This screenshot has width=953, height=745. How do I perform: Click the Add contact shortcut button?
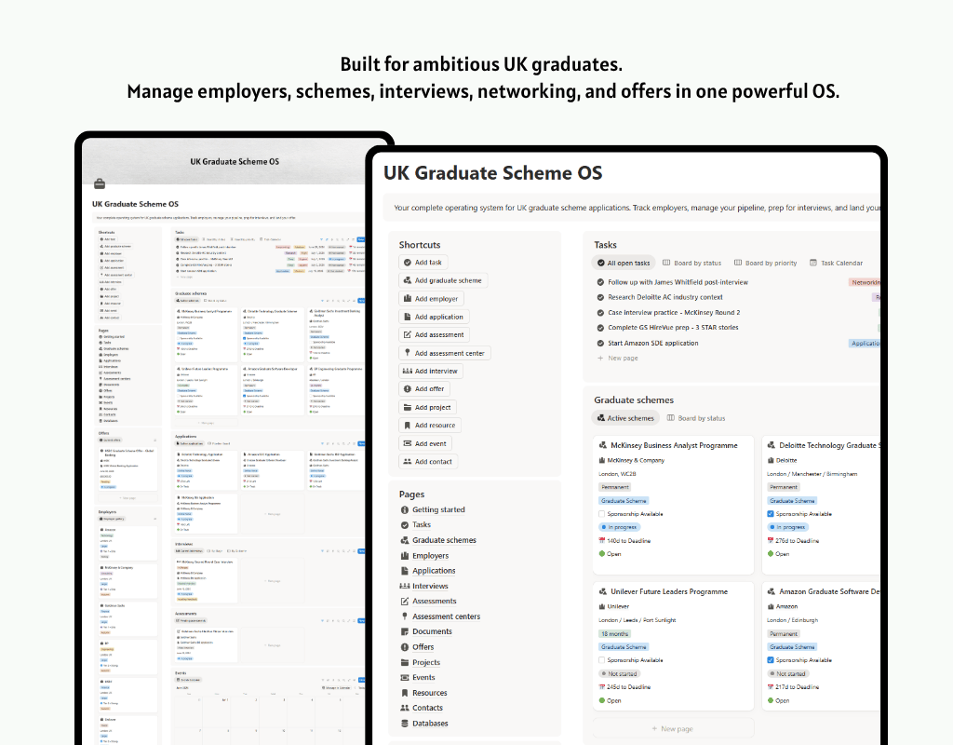(428, 462)
